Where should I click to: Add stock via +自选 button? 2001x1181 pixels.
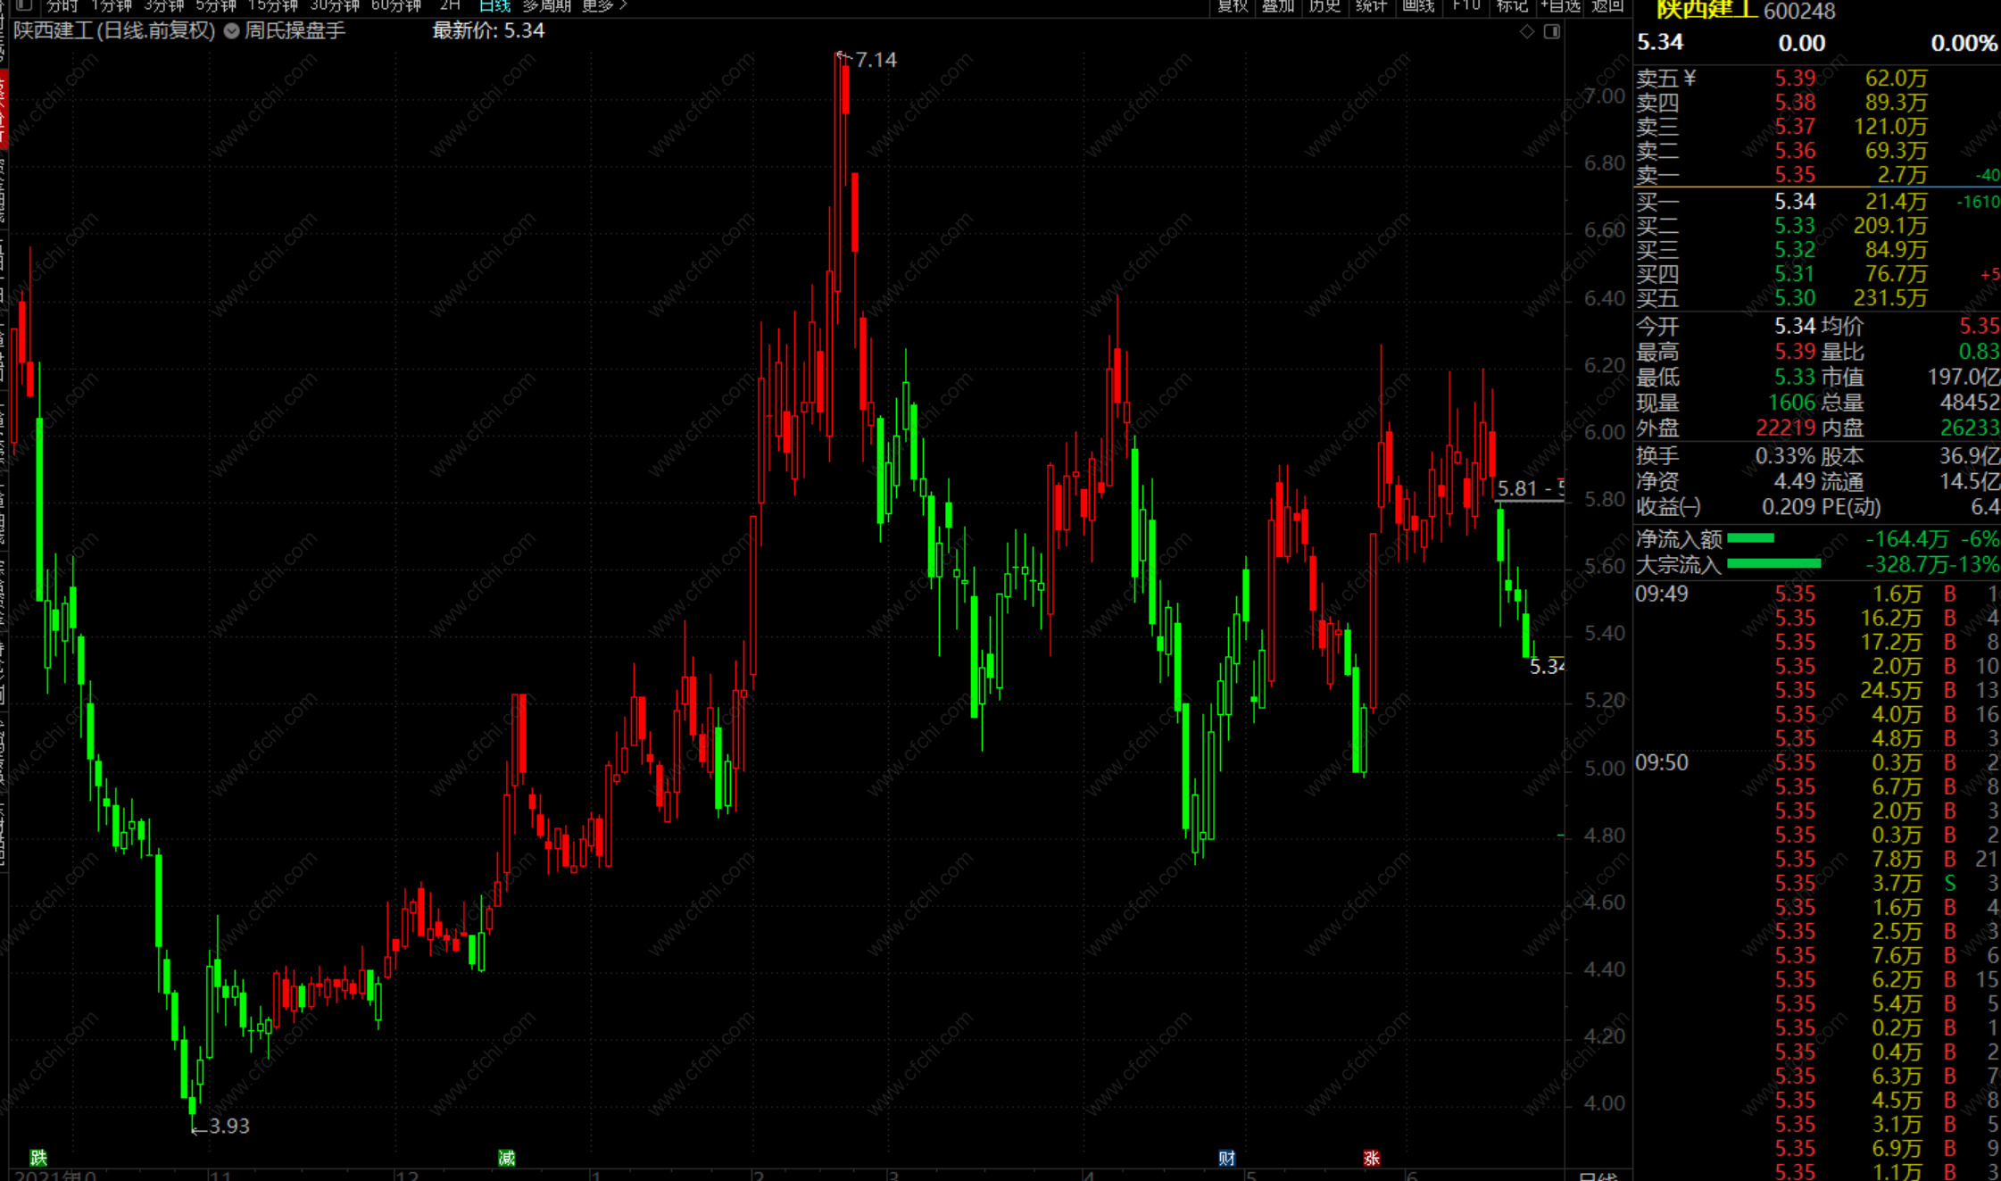[x=1560, y=5]
